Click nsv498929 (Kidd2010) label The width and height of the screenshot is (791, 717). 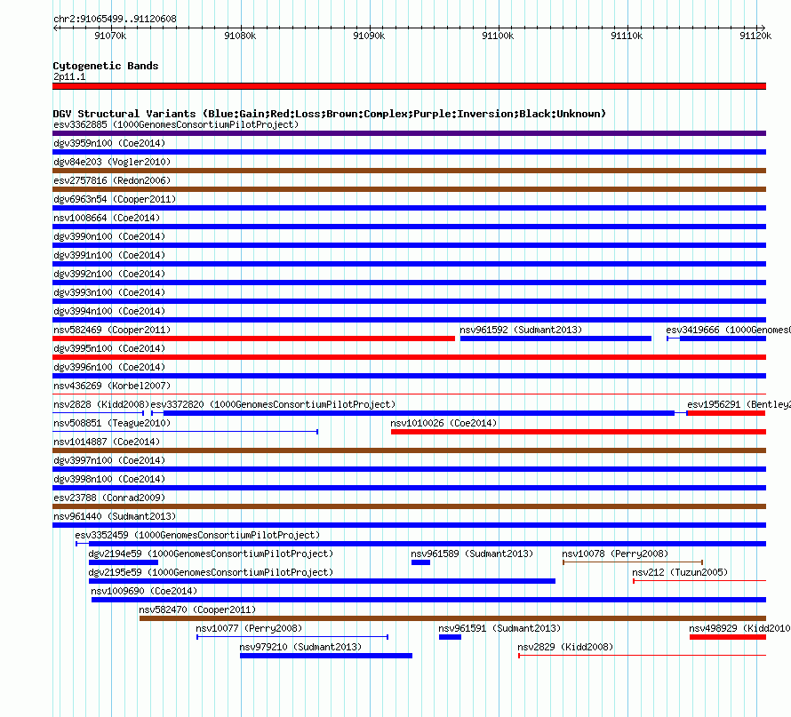coord(739,628)
